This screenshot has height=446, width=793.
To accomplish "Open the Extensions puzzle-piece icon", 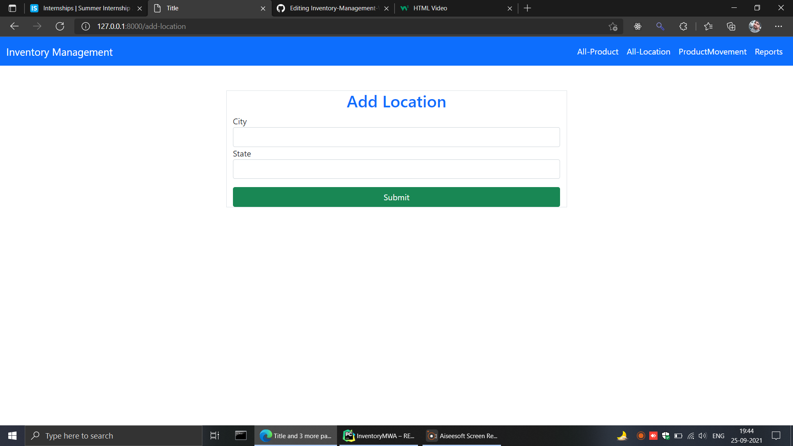I will pos(683,26).
